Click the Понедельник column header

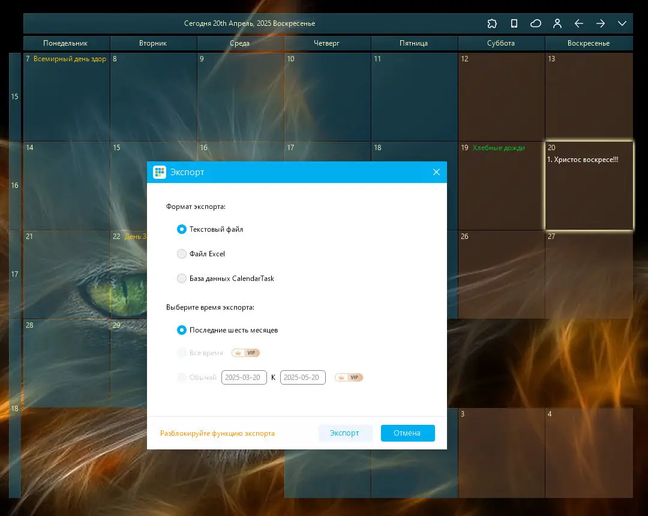pos(66,43)
